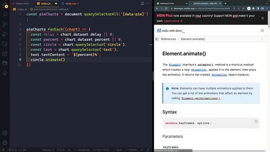Open the Element interface link

[175, 65]
